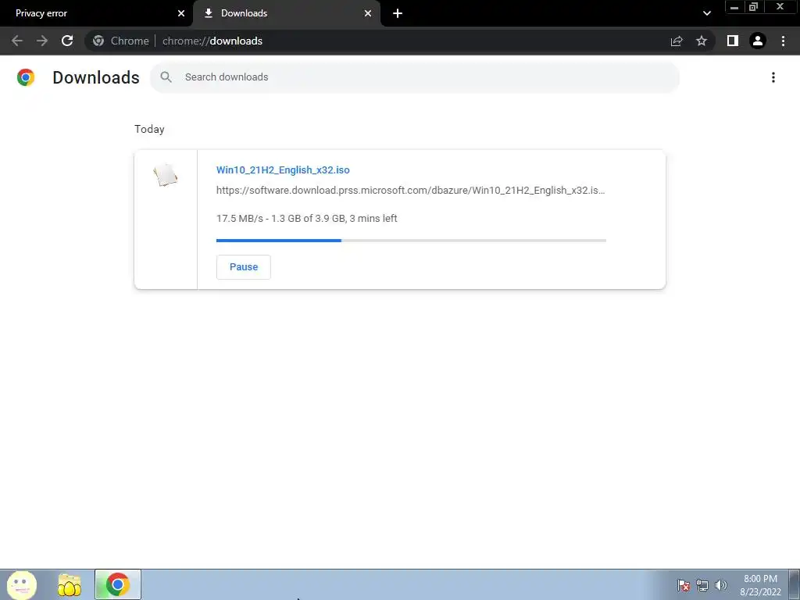
Task: Click the Windows Start button
Action: click(x=22, y=584)
